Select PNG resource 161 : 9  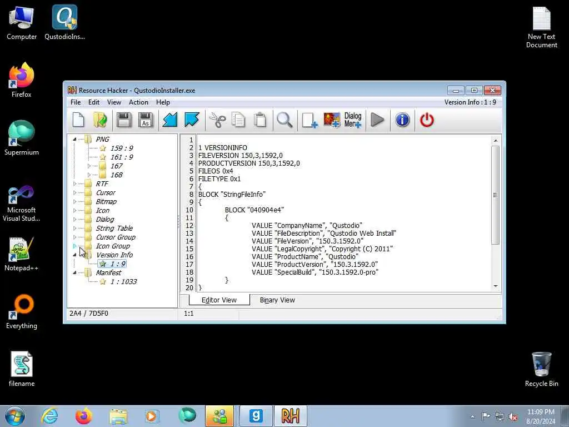[x=122, y=157]
